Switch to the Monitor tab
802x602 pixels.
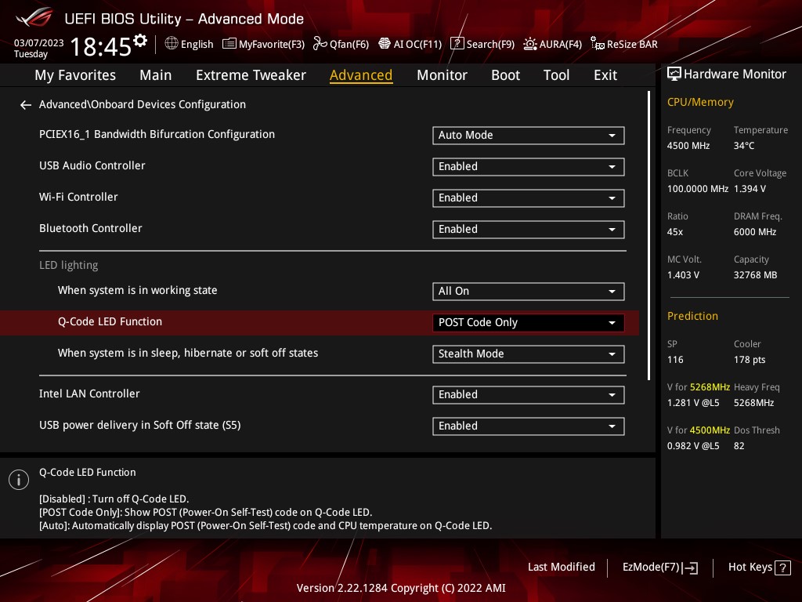(442, 75)
